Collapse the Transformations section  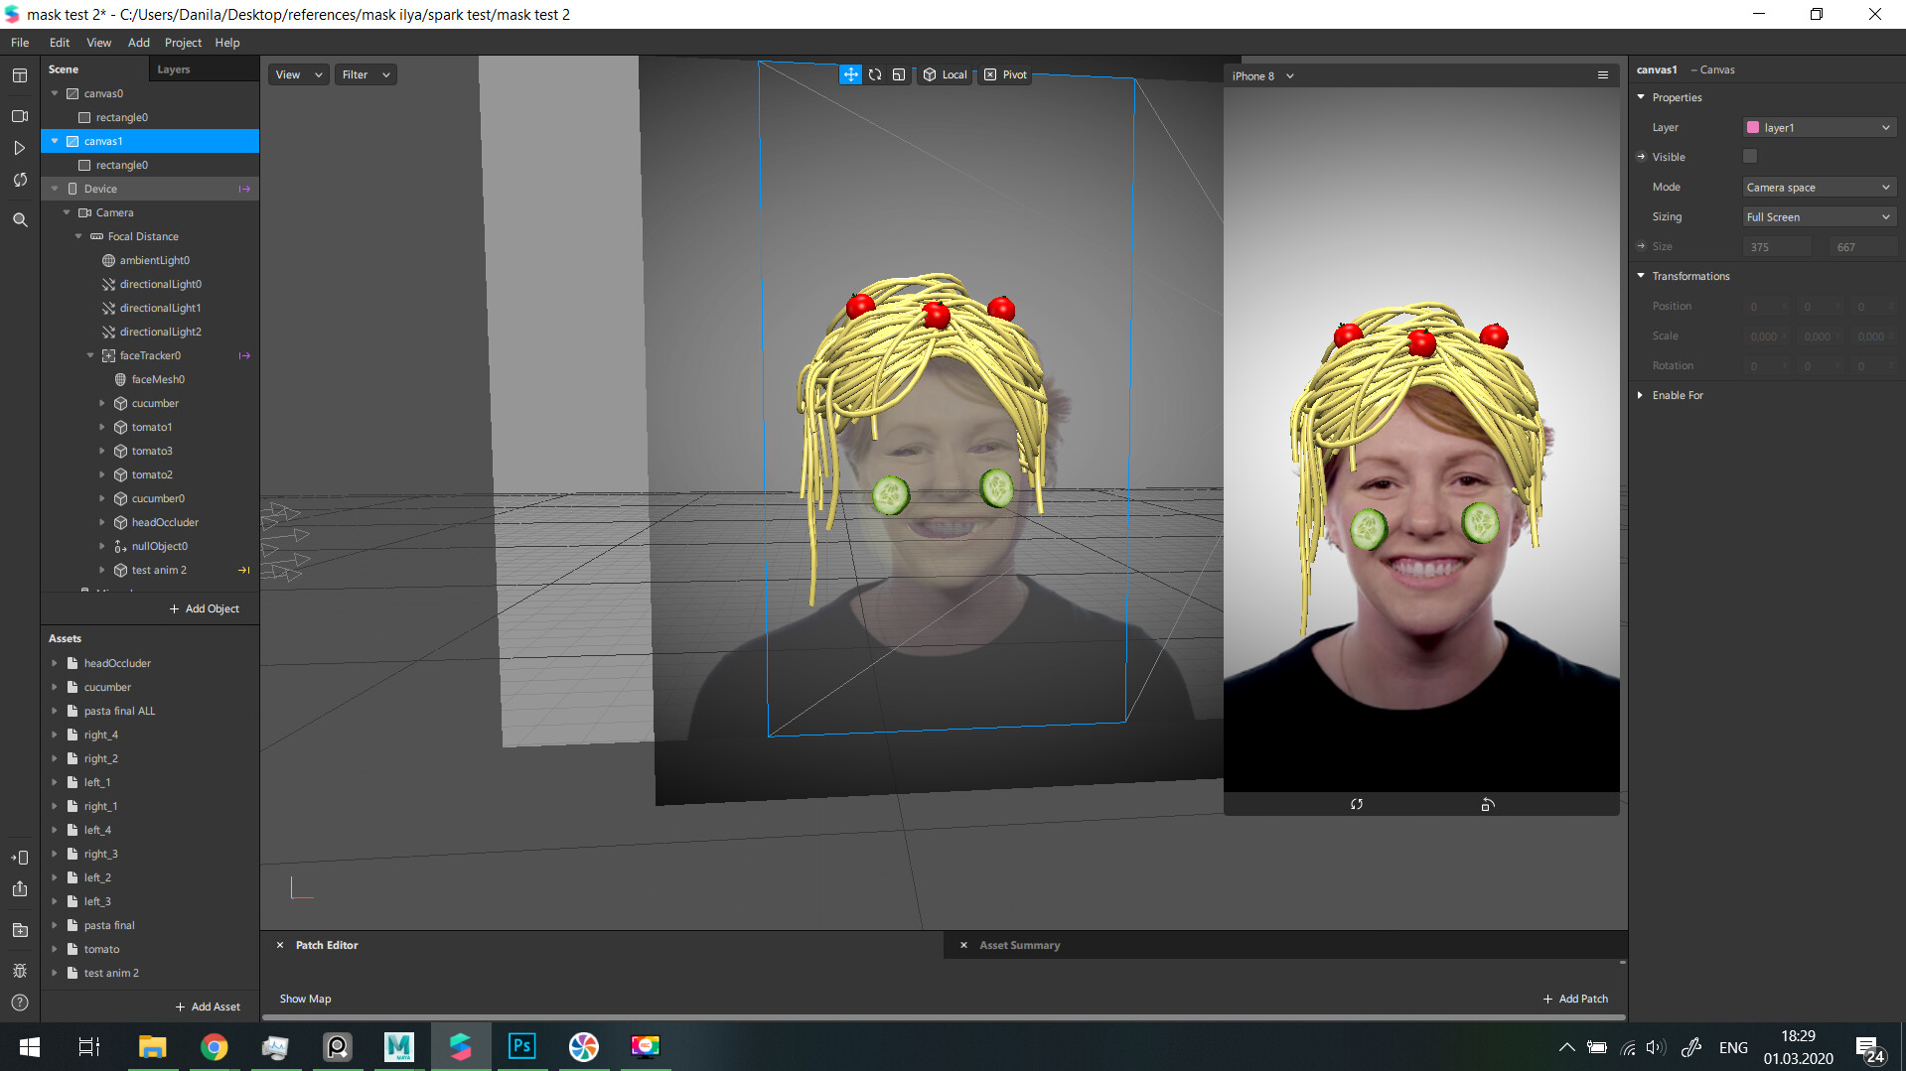[x=1641, y=276]
